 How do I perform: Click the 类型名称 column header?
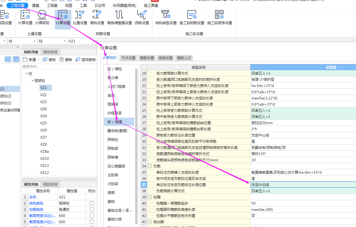tap(199, 67)
